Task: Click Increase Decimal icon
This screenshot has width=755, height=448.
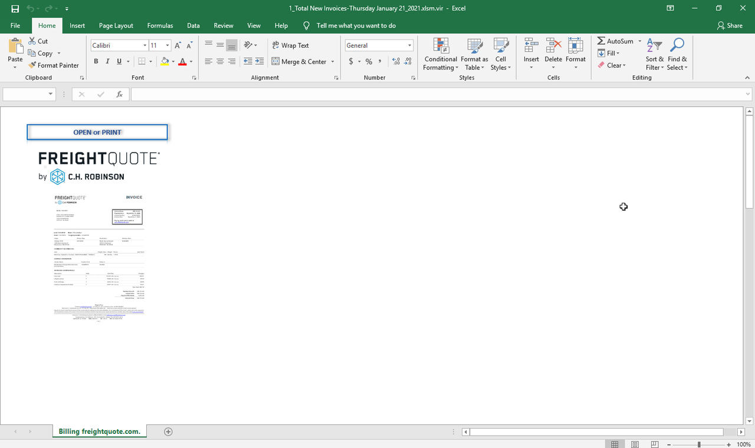Action: pyautogui.click(x=396, y=61)
